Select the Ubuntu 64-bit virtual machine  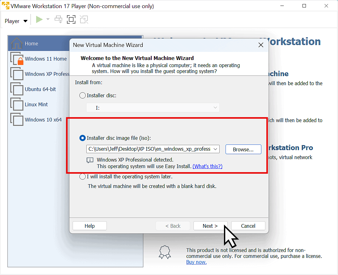40,89
